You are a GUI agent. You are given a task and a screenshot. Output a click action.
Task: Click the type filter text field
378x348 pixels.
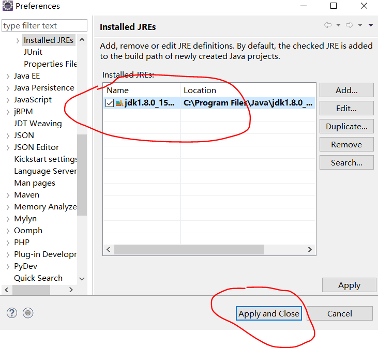tap(44, 25)
